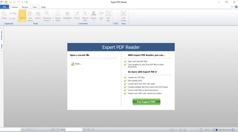Open the File menu

point(4,7)
